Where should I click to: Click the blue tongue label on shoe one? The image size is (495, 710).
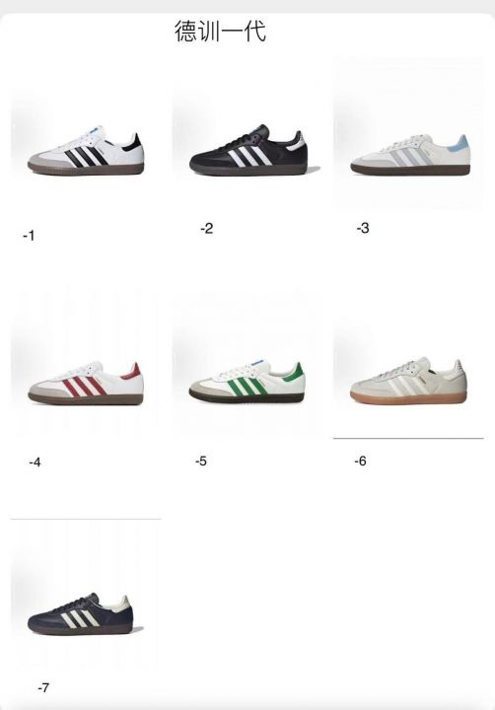[94, 134]
